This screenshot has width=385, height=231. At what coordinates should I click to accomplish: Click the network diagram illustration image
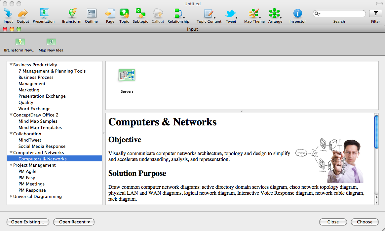pyautogui.click(x=329, y=161)
